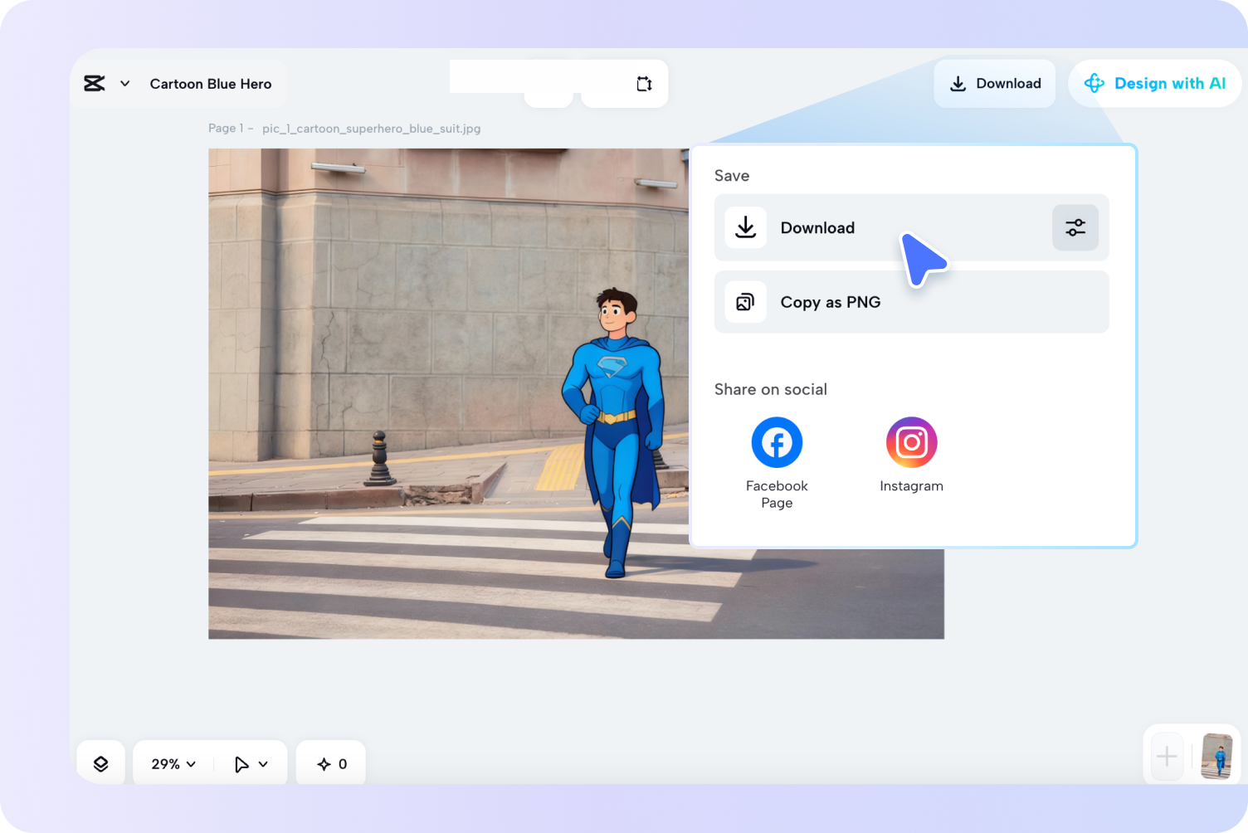This screenshot has width=1248, height=833.
Task: Expand the cursor tool selection dropdown
Action: point(250,762)
